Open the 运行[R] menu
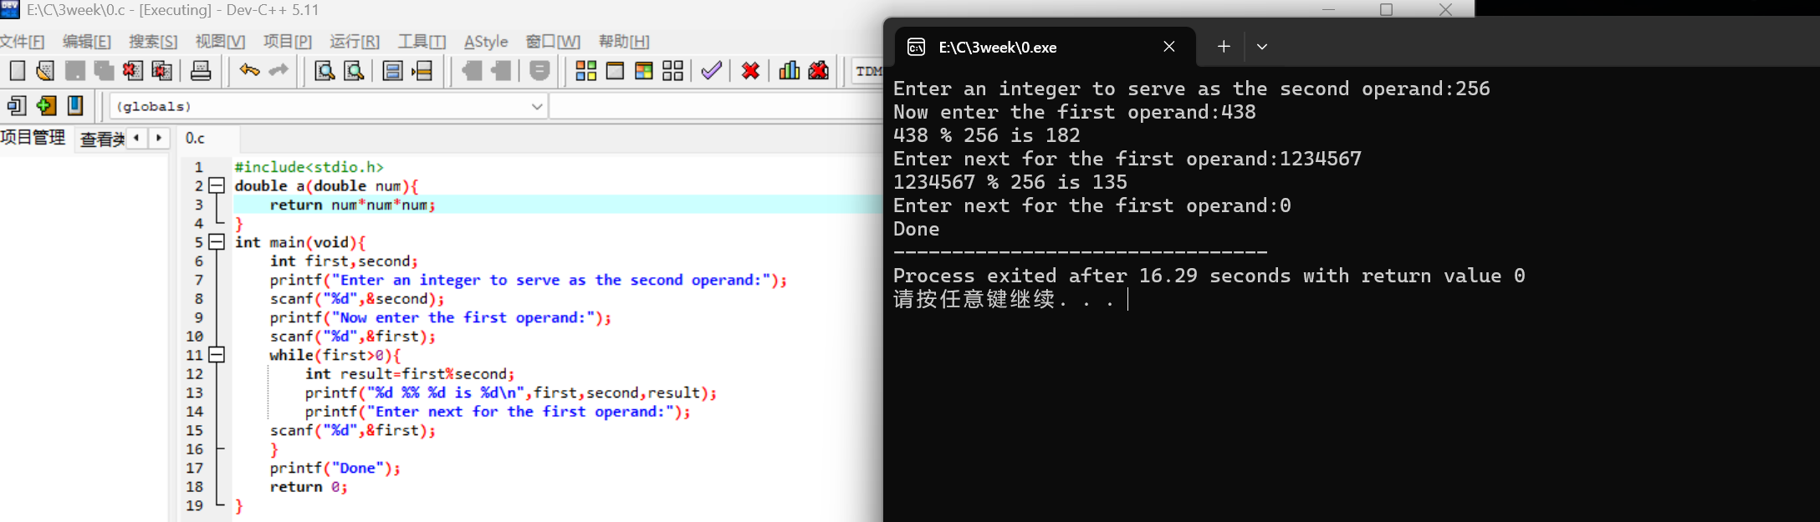Screen dimensions: 1820x522 [355, 42]
